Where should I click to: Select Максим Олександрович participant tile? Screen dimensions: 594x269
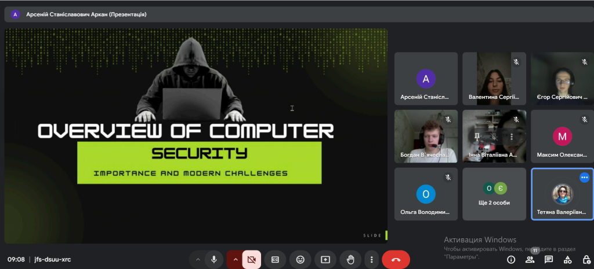pyautogui.click(x=562, y=137)
